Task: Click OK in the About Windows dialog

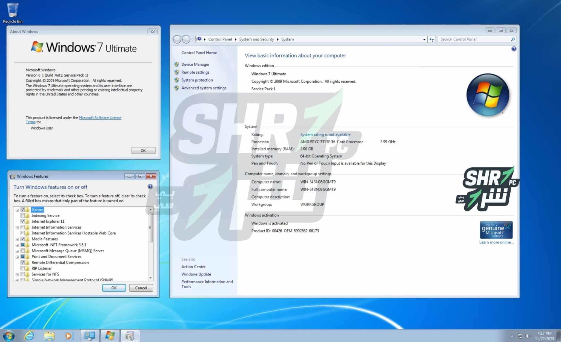Action: tap(143, 150)
